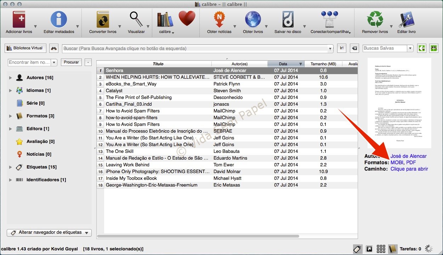Select Avaliação [0] in tag browser
Viewport: 443px width, 255px height.
(x=40, y=142)
